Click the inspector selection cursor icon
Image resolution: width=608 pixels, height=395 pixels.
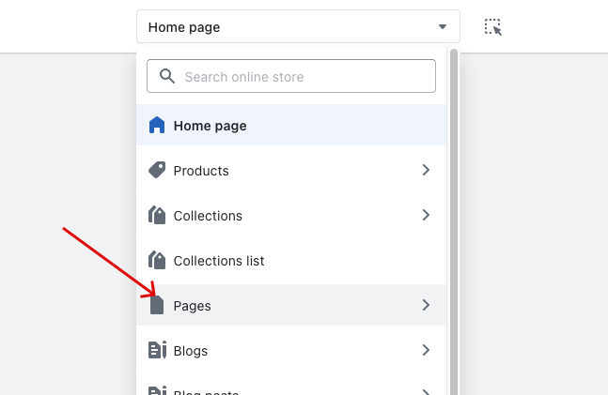pyautogui.click(x=493, y=27)
